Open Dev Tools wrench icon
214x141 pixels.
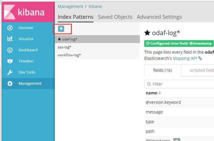(10, 72)
